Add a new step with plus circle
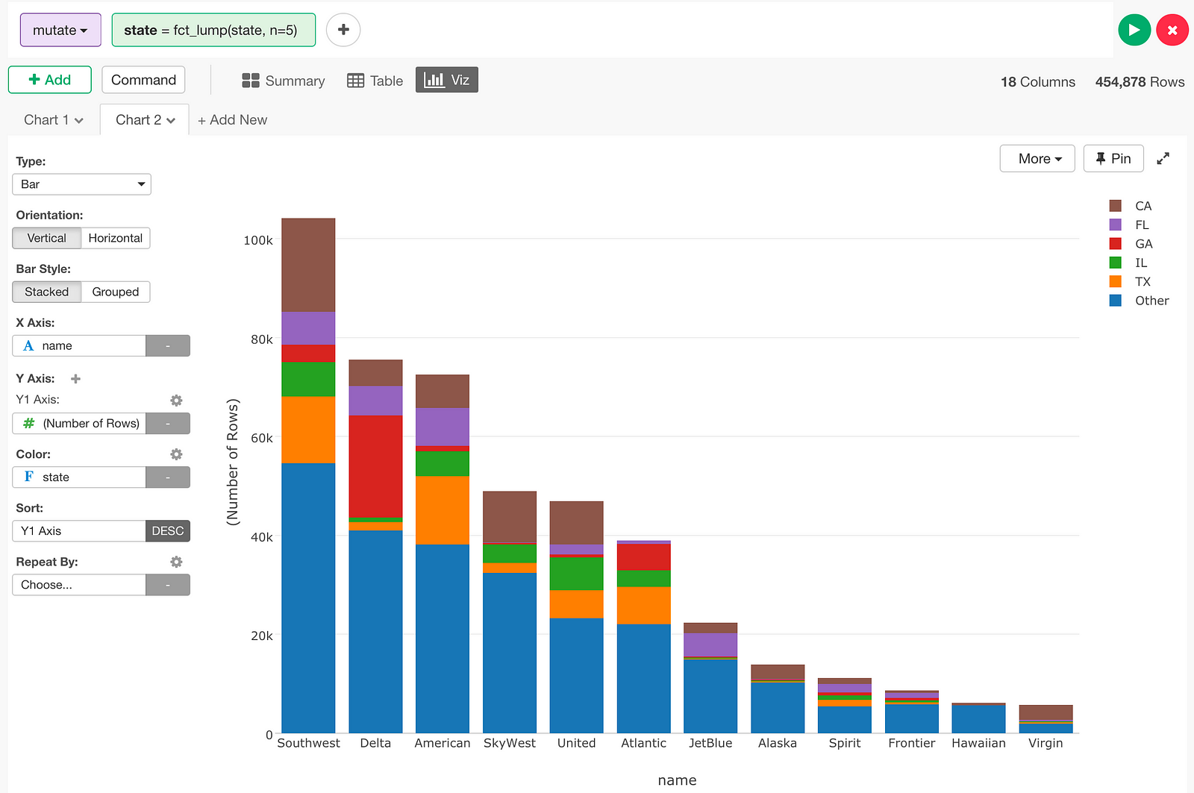The height and width of the screenshot is (793, 1194). point(343,30)
